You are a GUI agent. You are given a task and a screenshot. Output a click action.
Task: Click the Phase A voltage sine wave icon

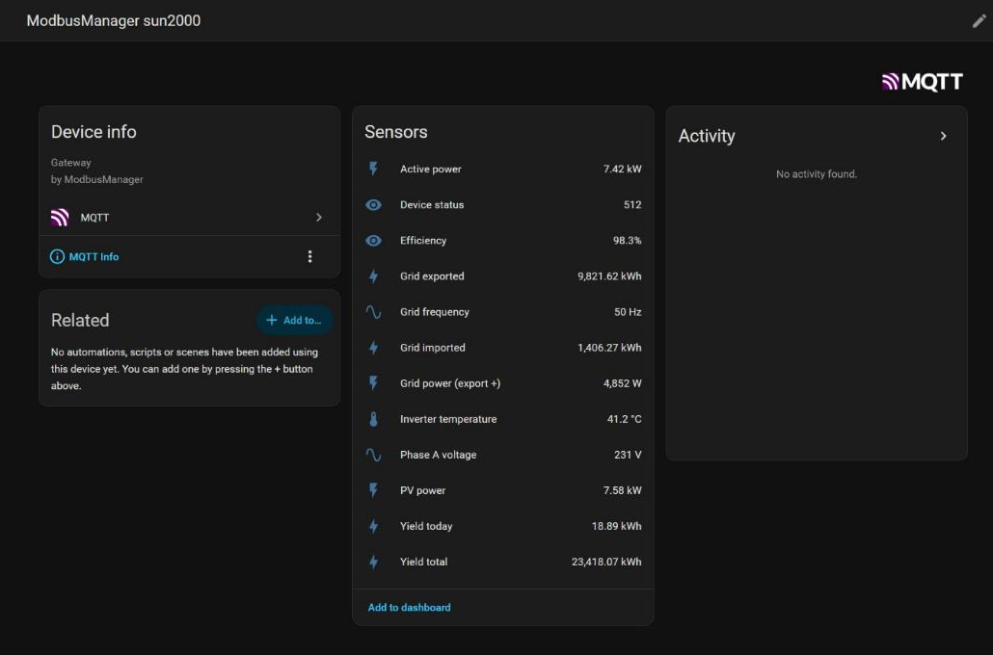coord(374,455)
